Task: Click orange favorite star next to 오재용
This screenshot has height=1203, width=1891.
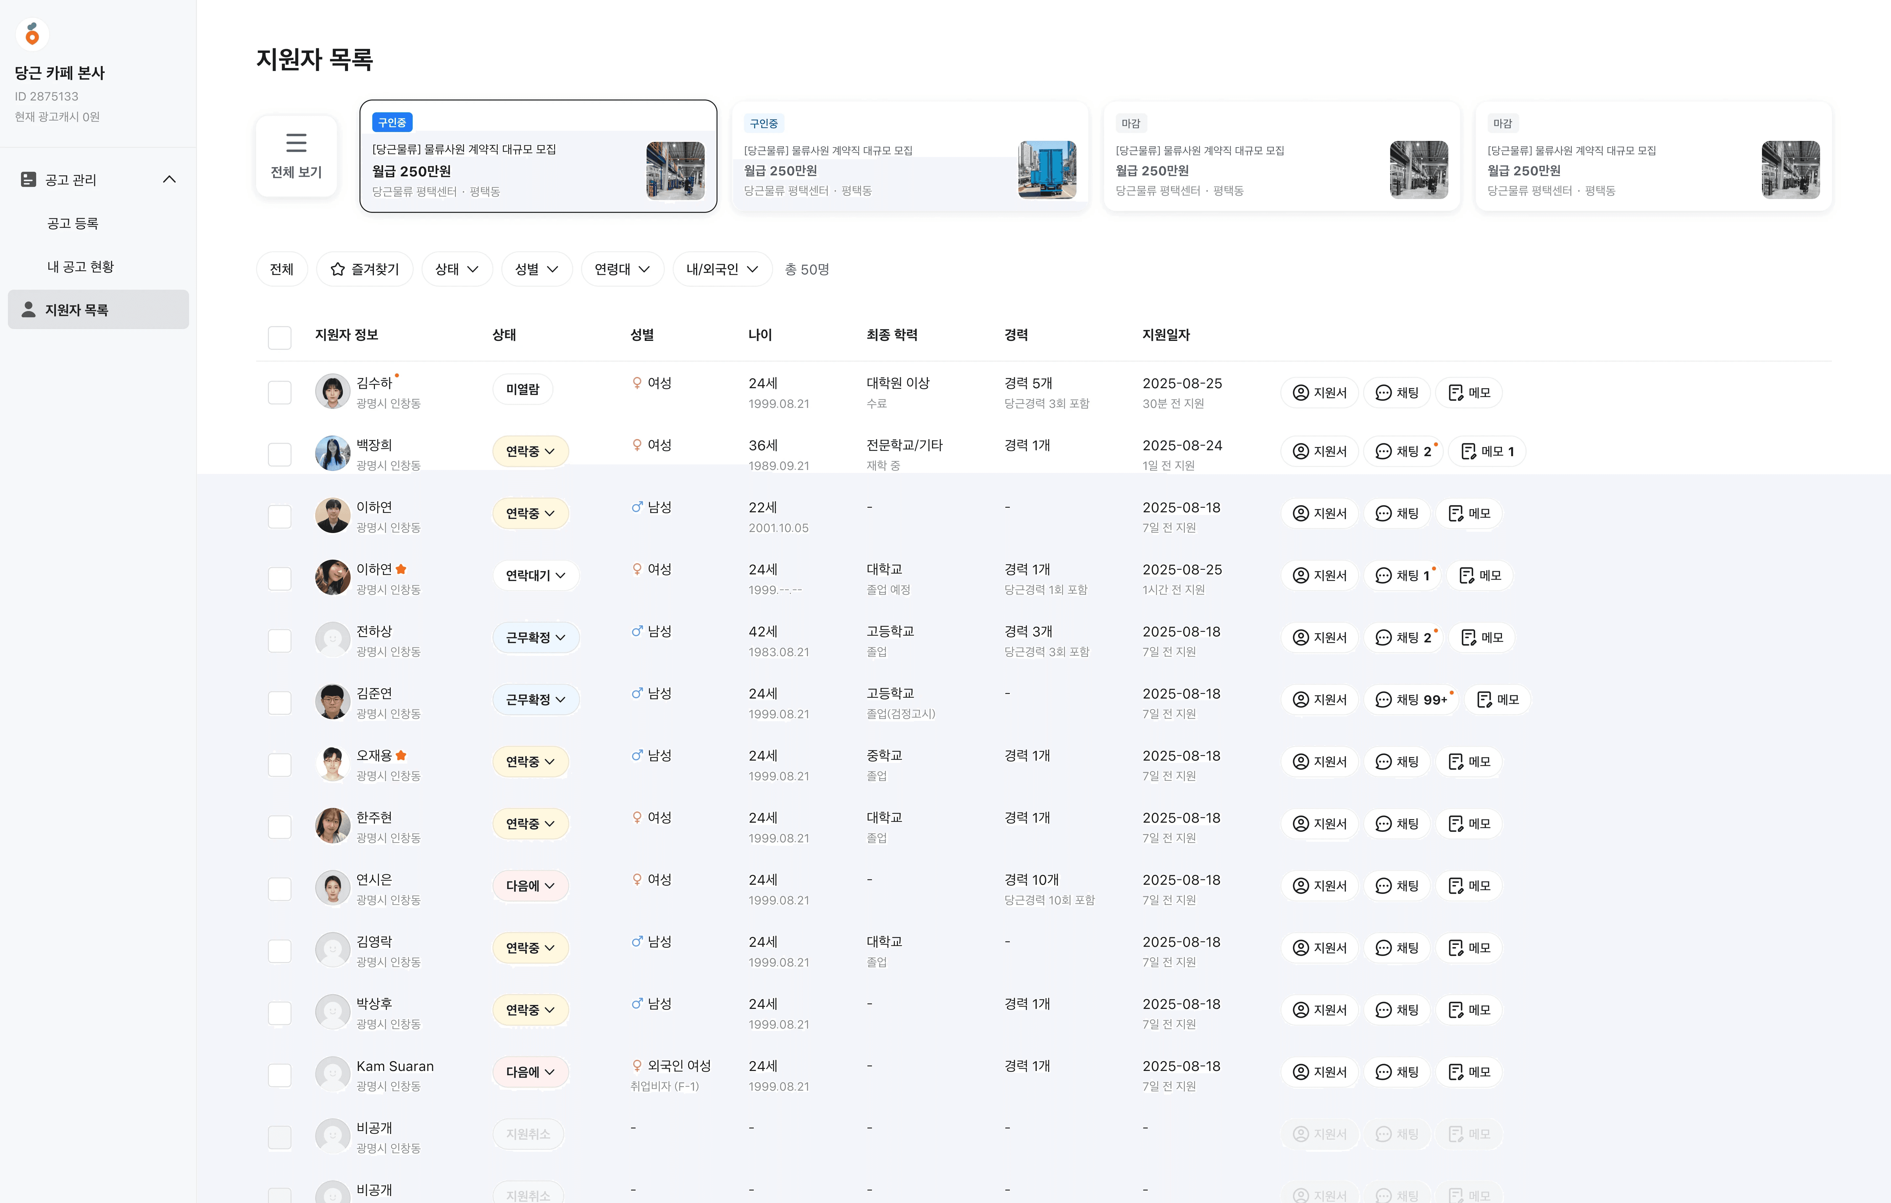Action: [x=401, y=755]
